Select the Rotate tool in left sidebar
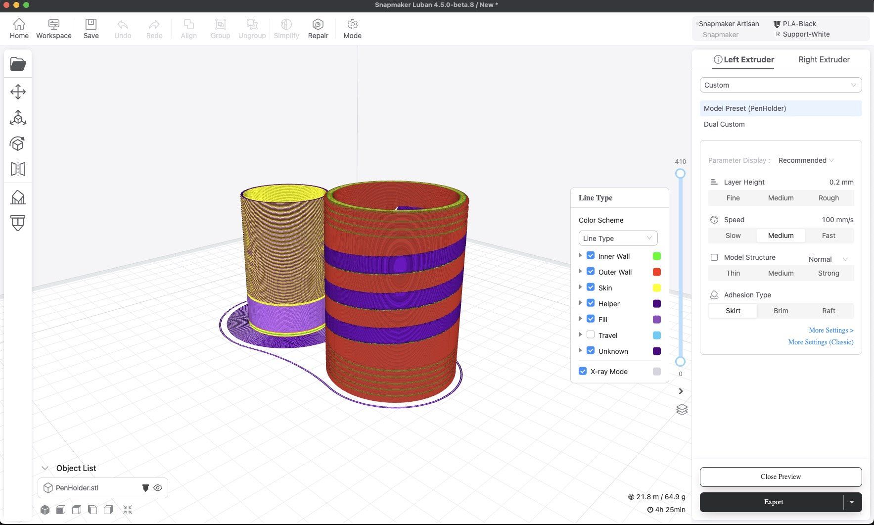 click(x=18, y=144)
